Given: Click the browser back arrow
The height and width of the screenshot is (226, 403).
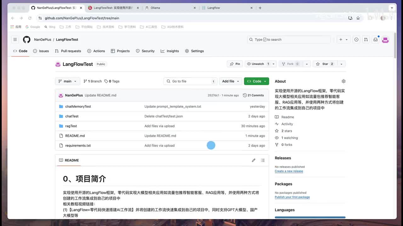Looking at the screenshot, I should (x=13, y=18).
